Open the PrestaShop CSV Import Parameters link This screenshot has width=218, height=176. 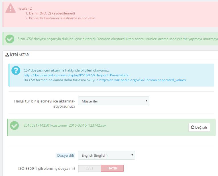76,75
